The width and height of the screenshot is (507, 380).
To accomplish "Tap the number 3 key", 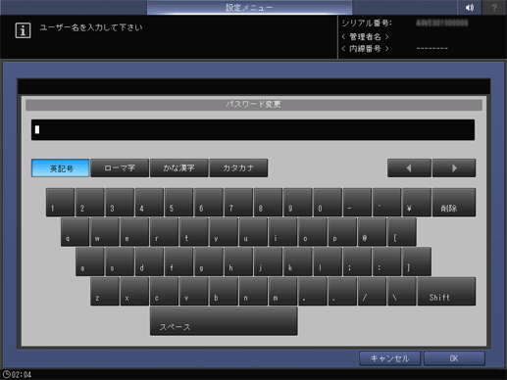I will pyautogui.click(x=120, y=203).
